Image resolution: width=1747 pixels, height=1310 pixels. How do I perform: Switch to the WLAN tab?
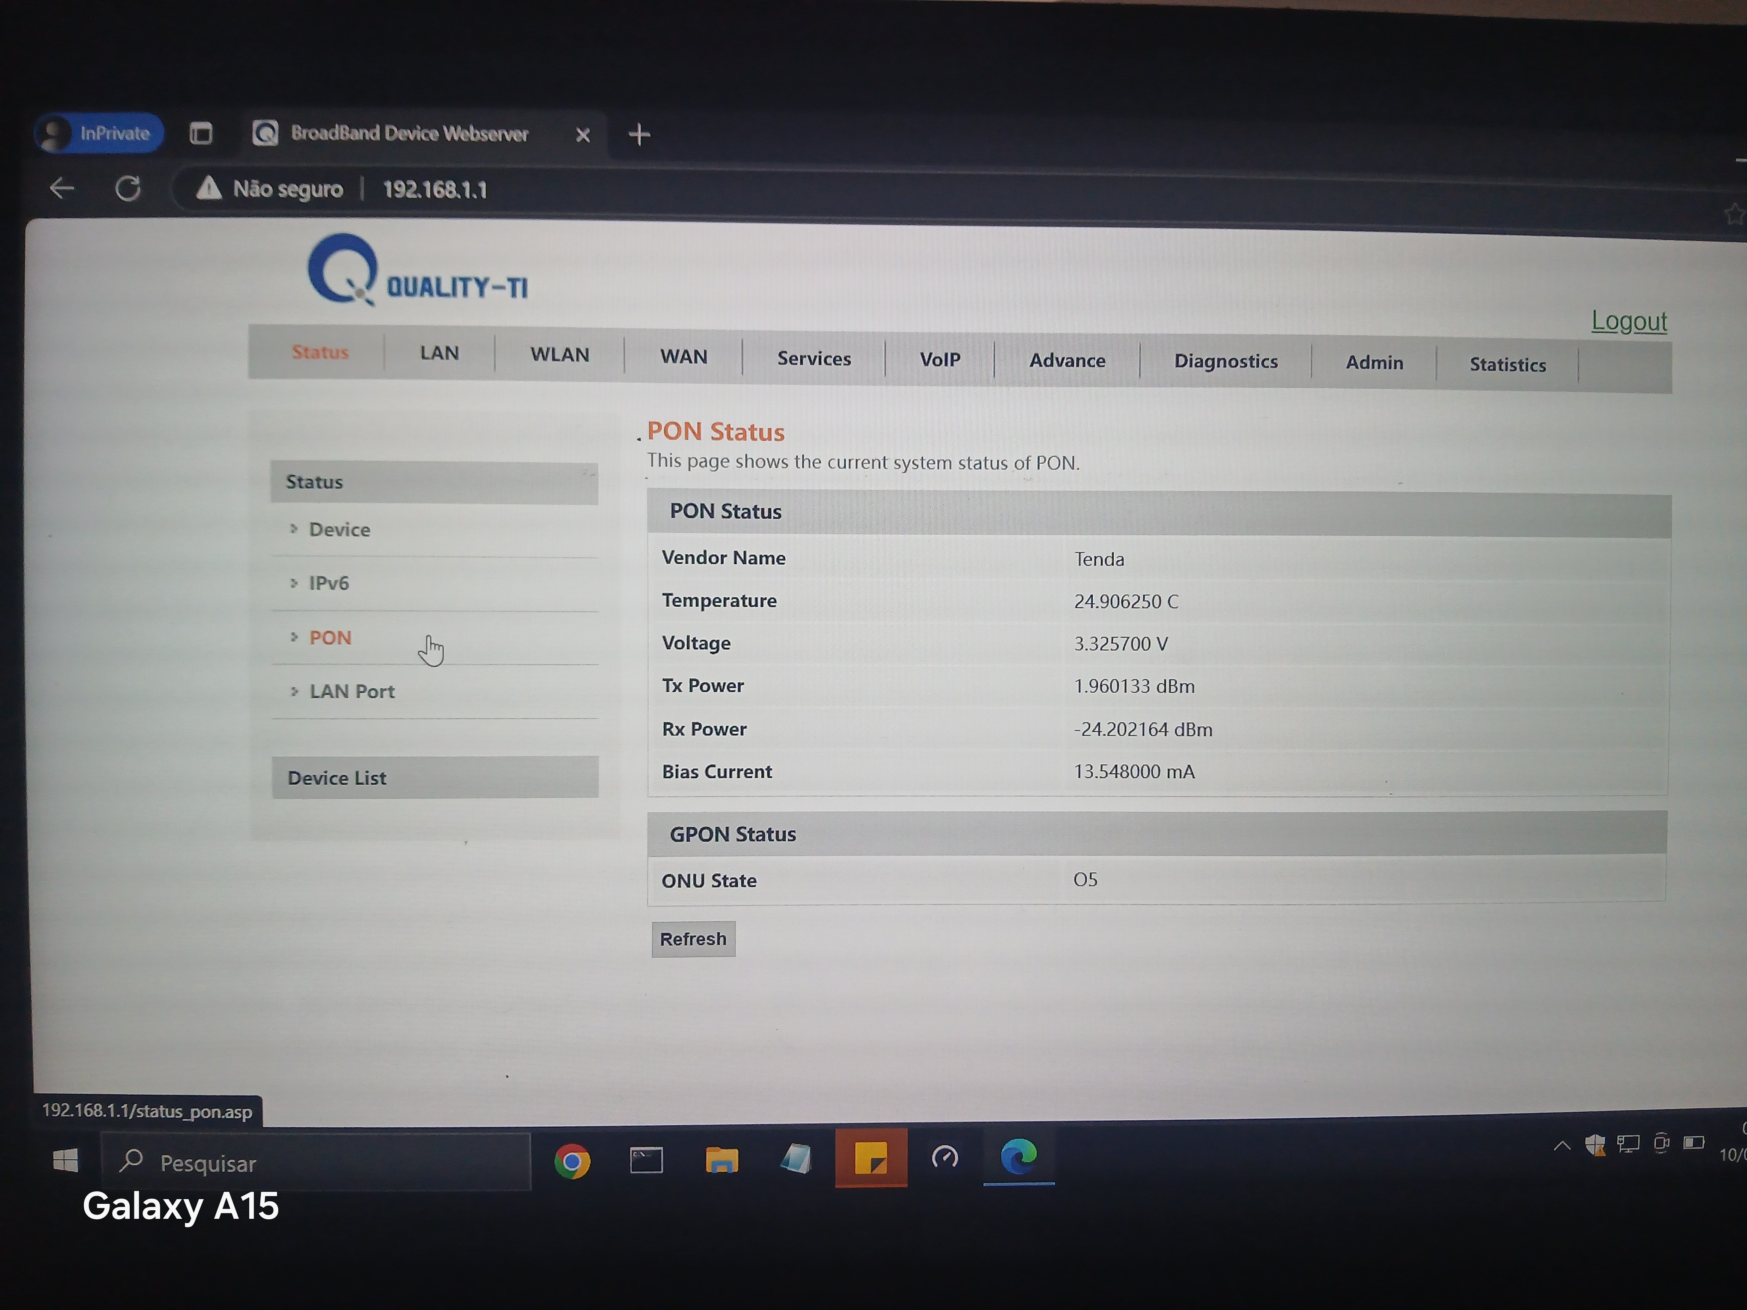coord(559,354)
